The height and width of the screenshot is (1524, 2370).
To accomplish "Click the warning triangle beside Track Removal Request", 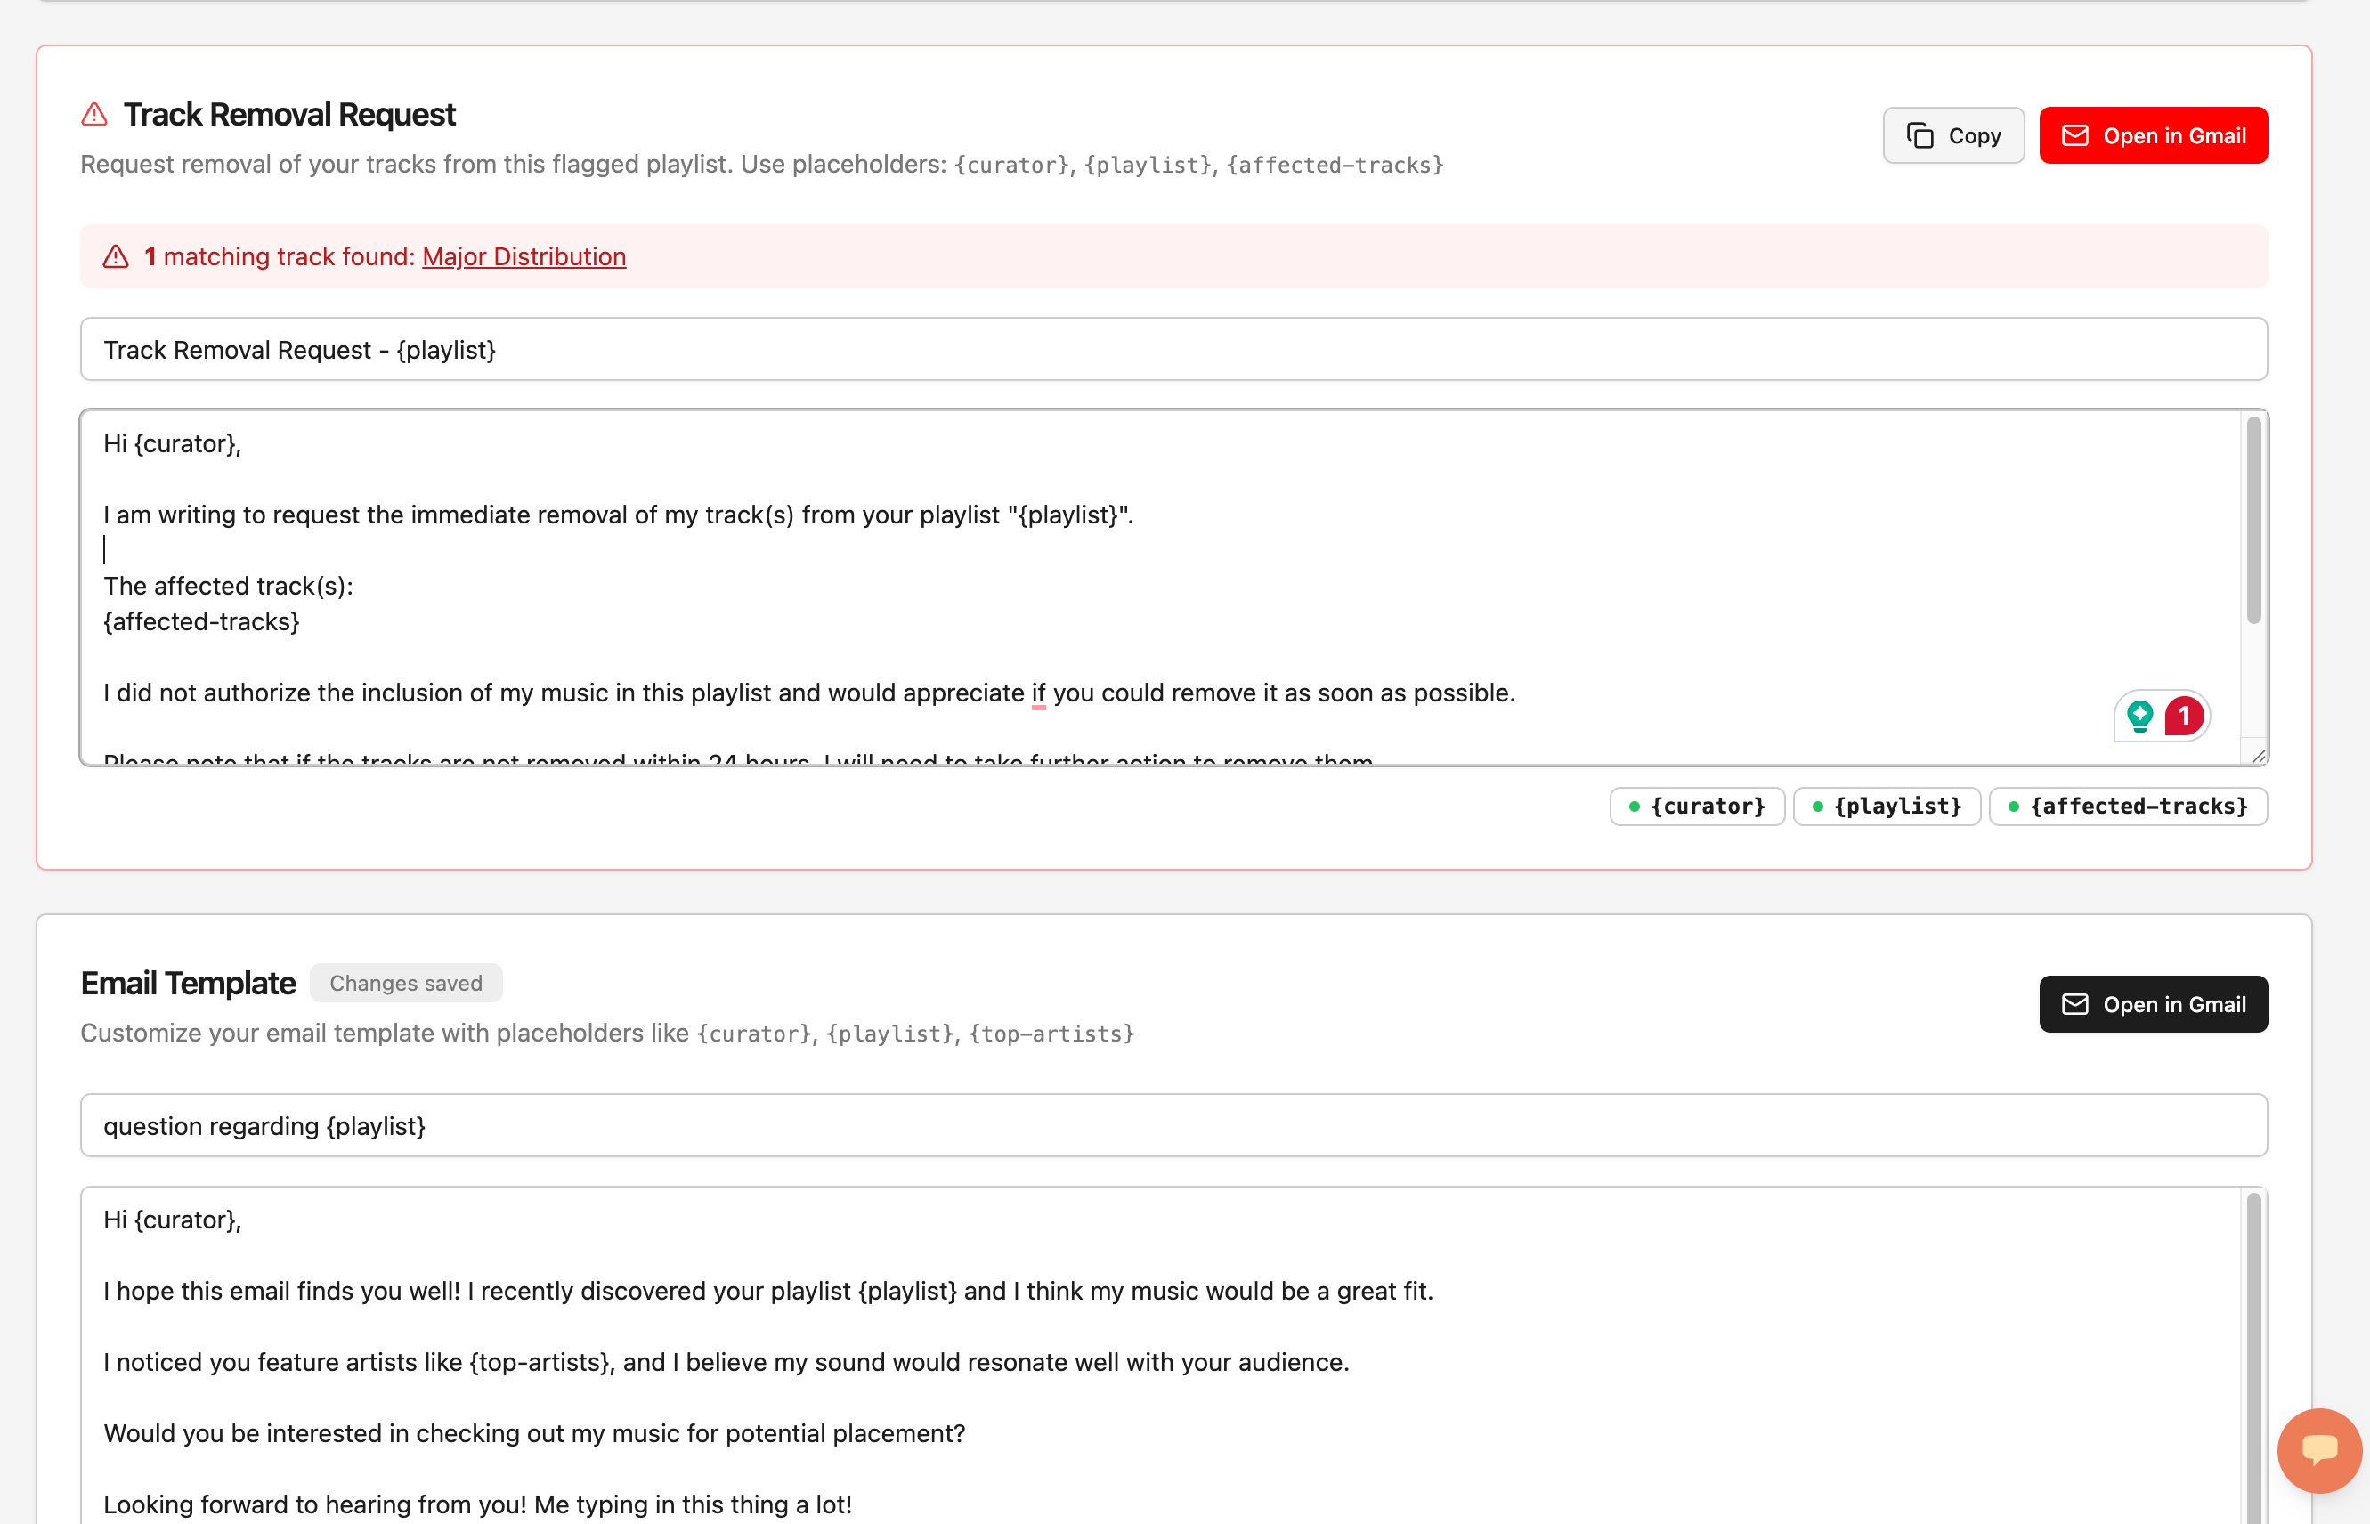I will point(94,115).
